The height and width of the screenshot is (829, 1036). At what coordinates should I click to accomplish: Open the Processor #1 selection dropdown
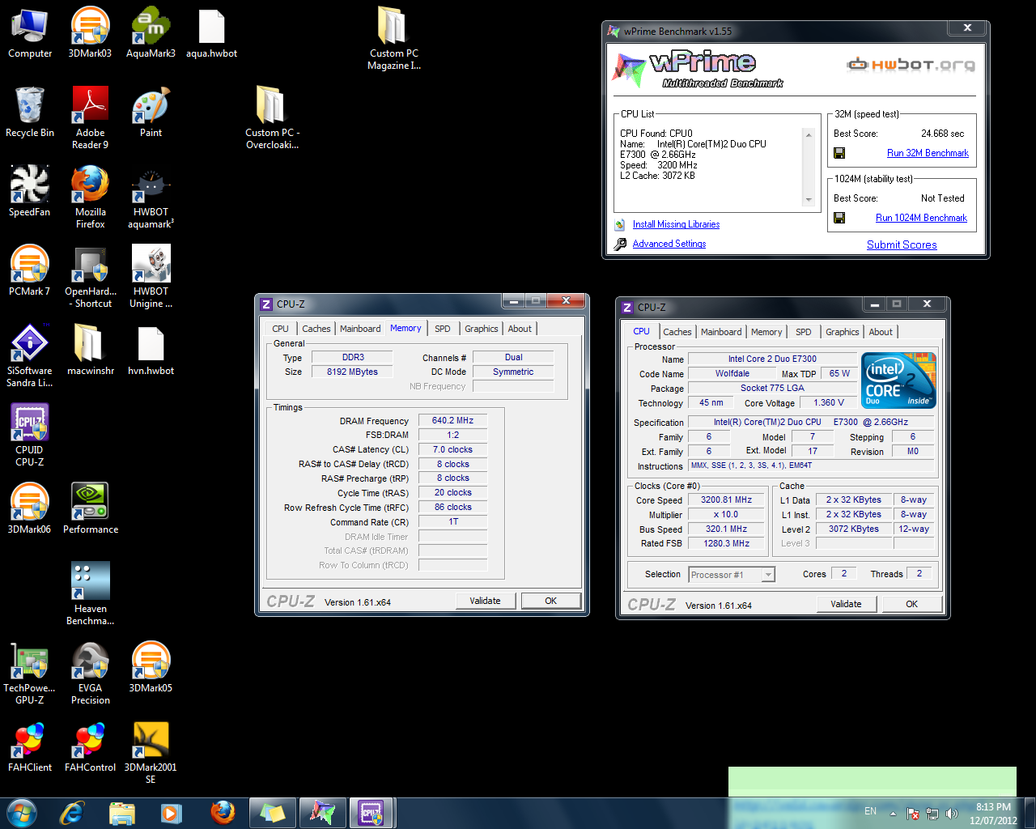point(732,574)
